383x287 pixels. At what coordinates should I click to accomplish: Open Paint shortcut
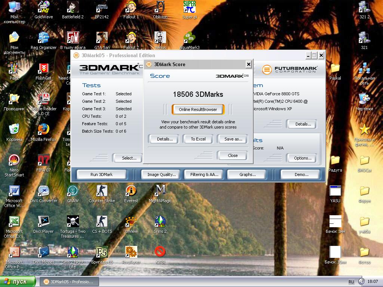tap(14, 71)
